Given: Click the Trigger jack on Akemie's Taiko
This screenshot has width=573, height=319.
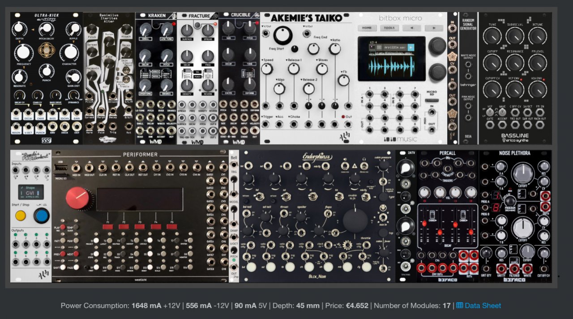Looking at the screenshot, I should pyautogui.click(x=266, y=124).
